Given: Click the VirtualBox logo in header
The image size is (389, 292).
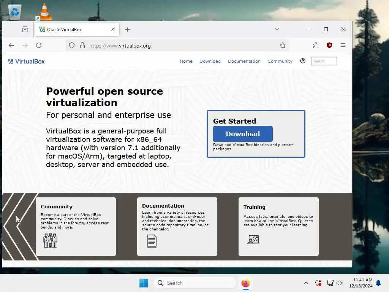Looking at the screenshot, I should pos(26,61).
